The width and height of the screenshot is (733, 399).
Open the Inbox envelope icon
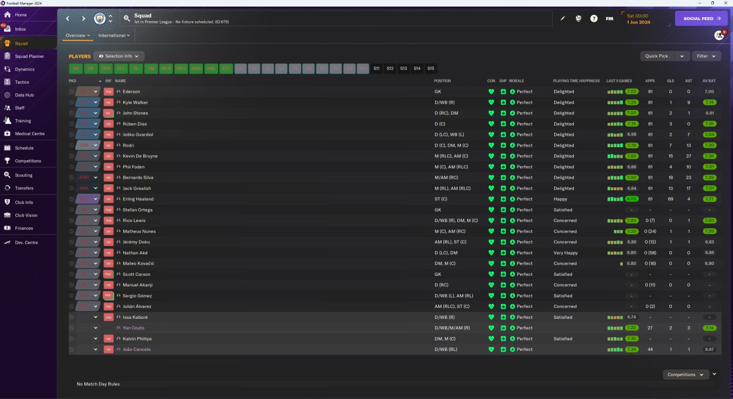(x=7, y=29)
